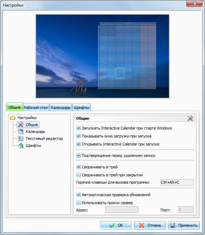Click the desktop calendar preview image

(x=102, y=56)
